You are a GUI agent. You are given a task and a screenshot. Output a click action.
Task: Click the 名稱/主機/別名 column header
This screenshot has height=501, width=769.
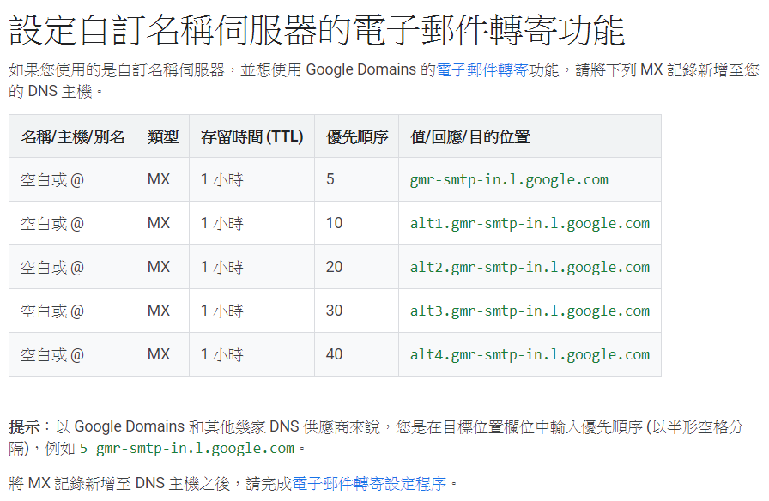click(73, 136)
